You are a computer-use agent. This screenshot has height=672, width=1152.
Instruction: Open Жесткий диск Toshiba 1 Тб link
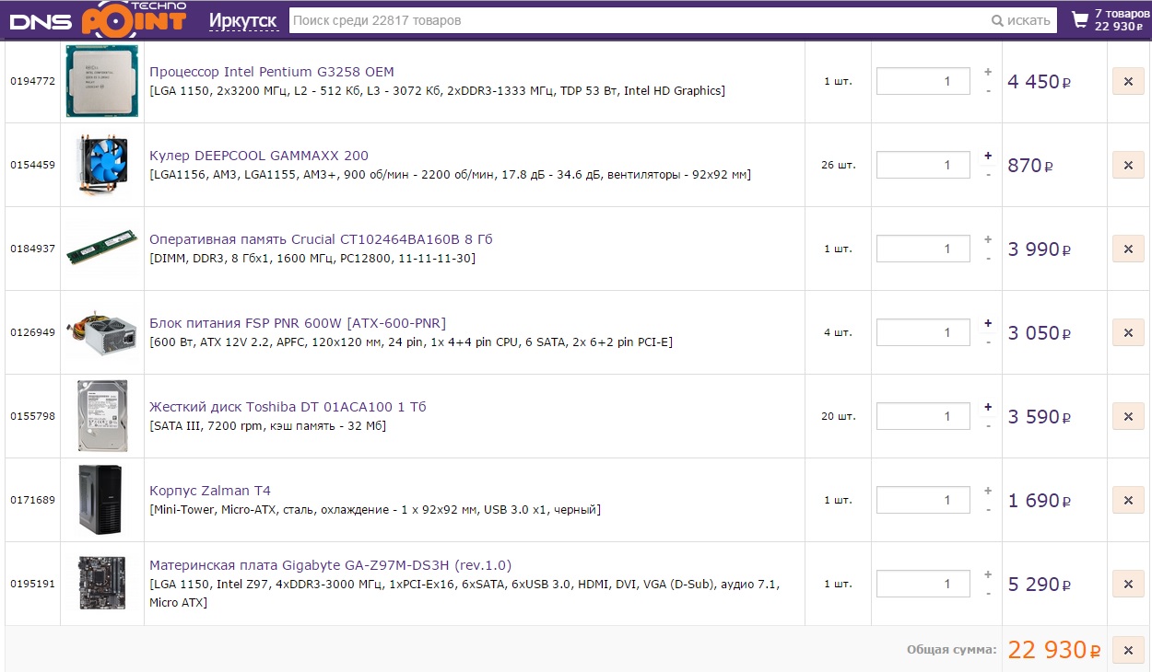click(x=288, y=407)
